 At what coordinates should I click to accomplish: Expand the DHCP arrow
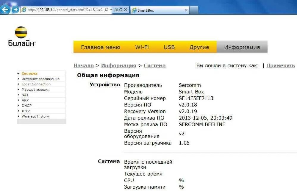[18, 105]
